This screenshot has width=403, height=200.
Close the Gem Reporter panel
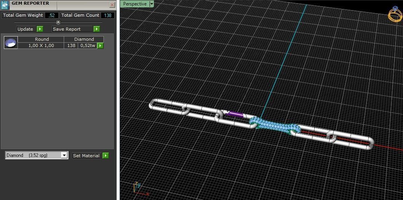112,5
